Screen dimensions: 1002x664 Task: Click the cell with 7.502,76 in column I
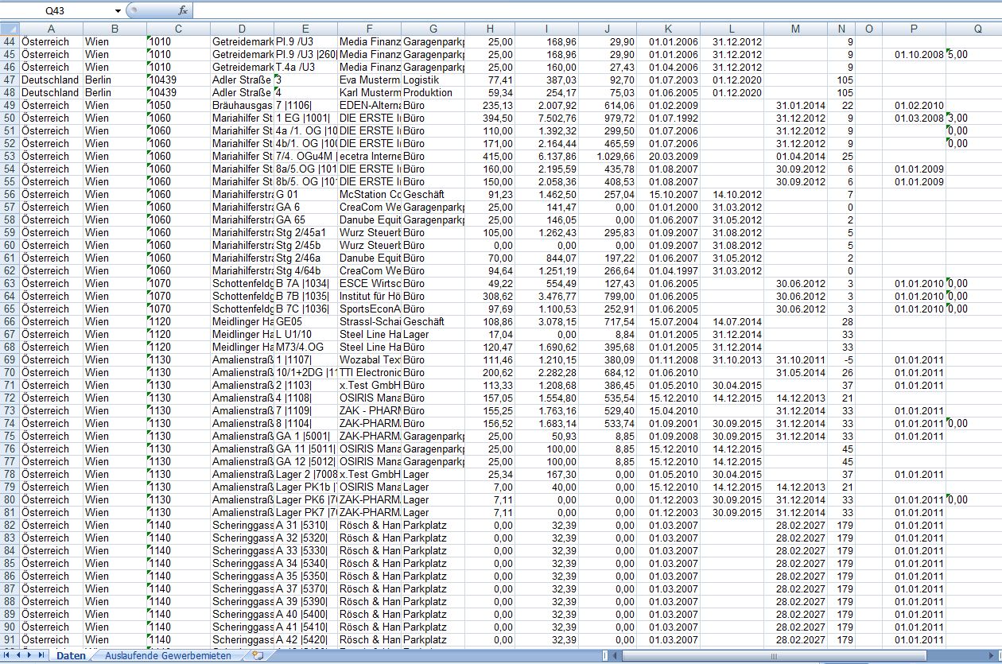546,118
